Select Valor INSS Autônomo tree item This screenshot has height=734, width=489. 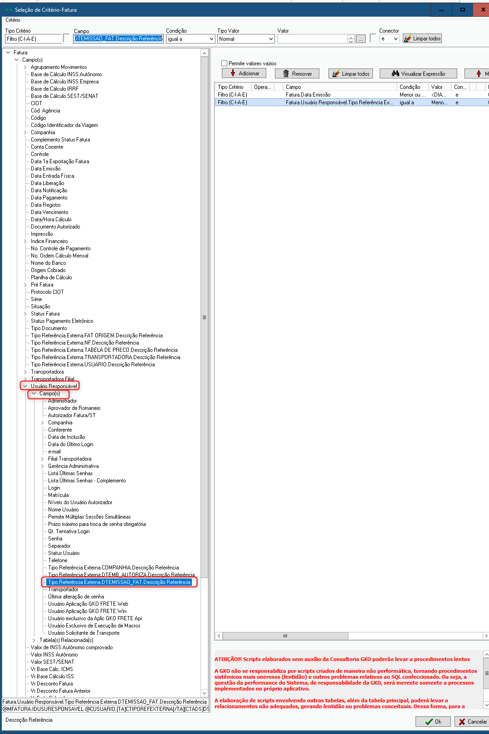pos(54,655)
